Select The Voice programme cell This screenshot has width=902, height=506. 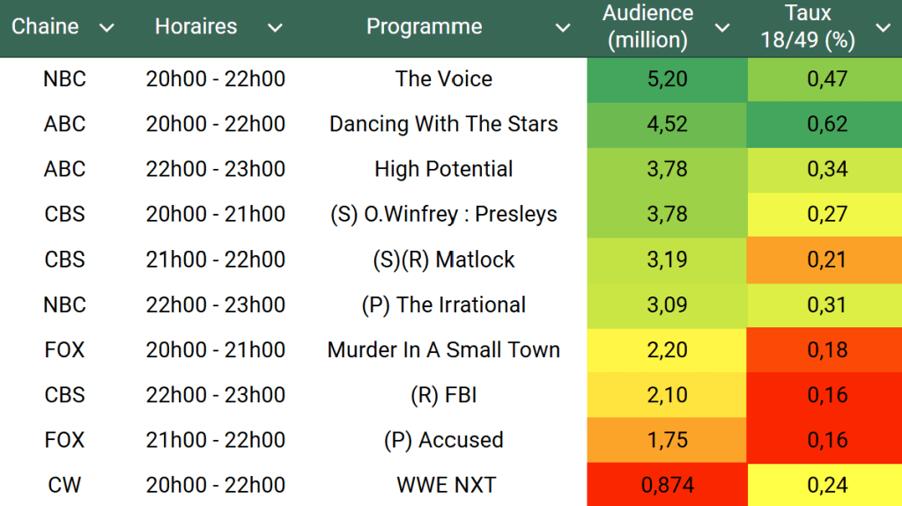click(443, 79)
